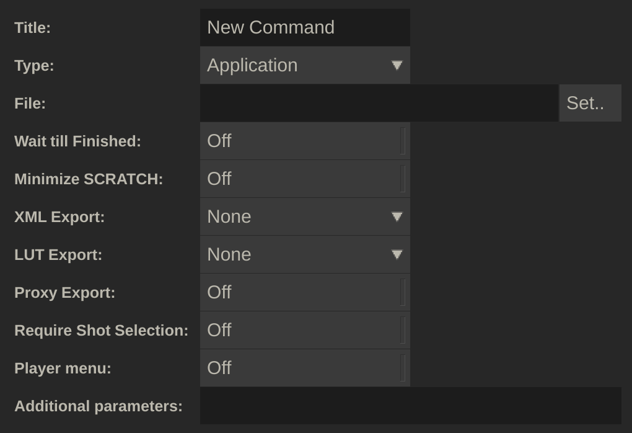Screen dimensions: 632x433
Task: Click the XML Export dropdown arrow icon
Action: tap(397, 216)
